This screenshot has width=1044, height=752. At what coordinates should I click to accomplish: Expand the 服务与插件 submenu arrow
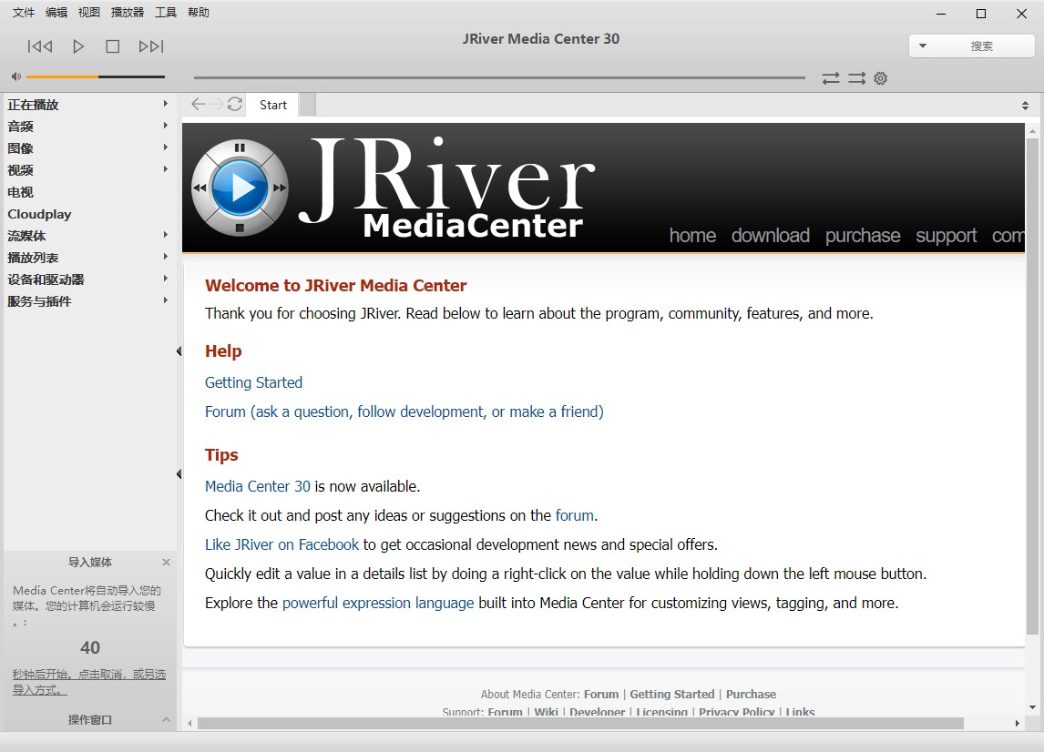(x=165, y=300)
